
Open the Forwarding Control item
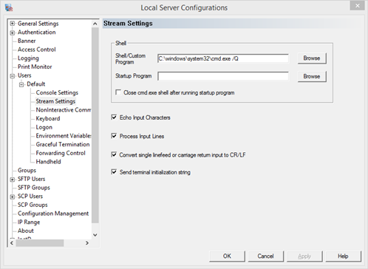coord(61,153)
